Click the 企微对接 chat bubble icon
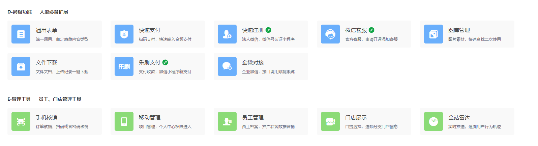 point(227,66)
